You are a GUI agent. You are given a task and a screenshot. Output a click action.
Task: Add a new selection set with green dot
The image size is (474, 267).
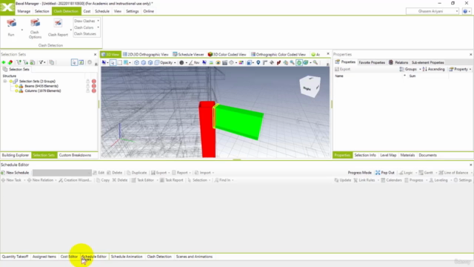click(4, 62)
